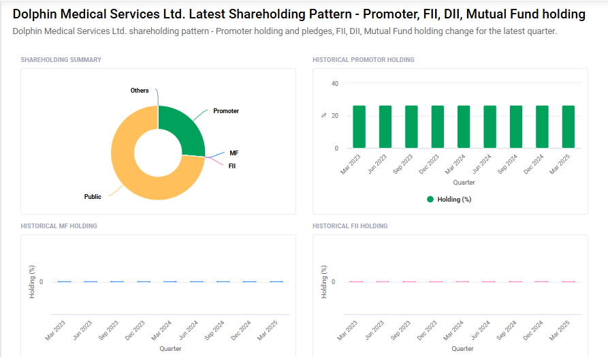608x357 pixels.
Task: Click the Mar 2025 marker in MF chart
Action: pos(276,282)
